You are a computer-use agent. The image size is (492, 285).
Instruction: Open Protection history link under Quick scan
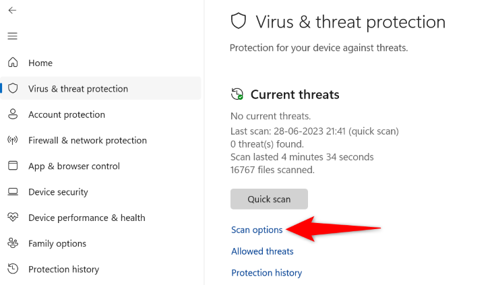pyautogui.click(x=266, y=273)
